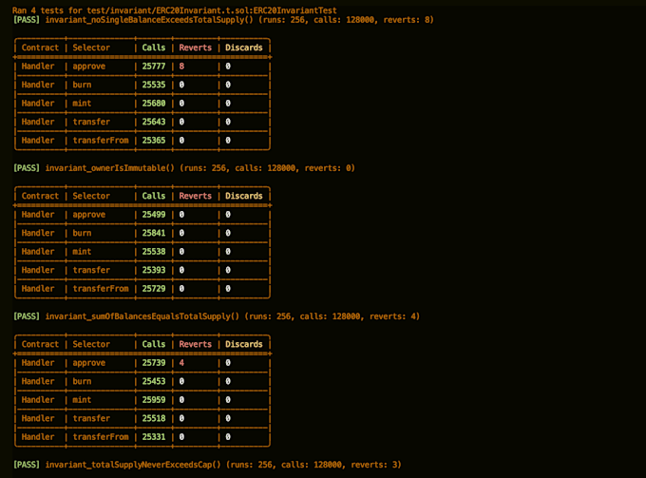Image resolution: width=646 pixels, height=478 pixels.
Task: Click 'Handler' in the row with 25959 calls
Action: tap(38, 400)
